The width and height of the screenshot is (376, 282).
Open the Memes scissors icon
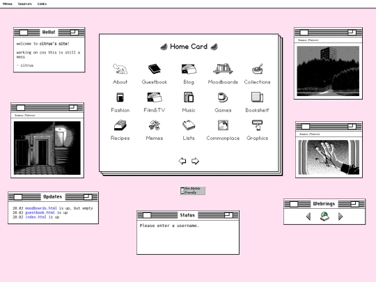(154, 125)
